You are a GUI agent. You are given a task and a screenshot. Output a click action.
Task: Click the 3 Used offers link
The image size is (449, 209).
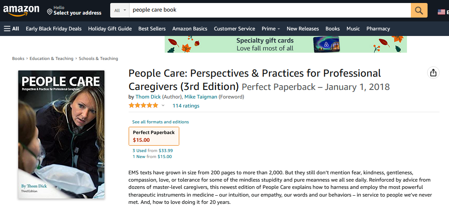click(139, 150)
